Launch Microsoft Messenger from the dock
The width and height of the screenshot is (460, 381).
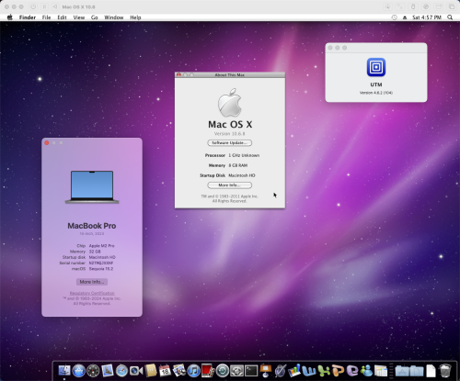[x=366, y=371]
